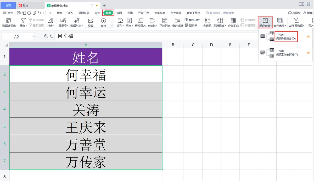The image size is (314, 181).
Task: Open the 合并计算 consolidate tool
Action: click(x=177, y=22)
